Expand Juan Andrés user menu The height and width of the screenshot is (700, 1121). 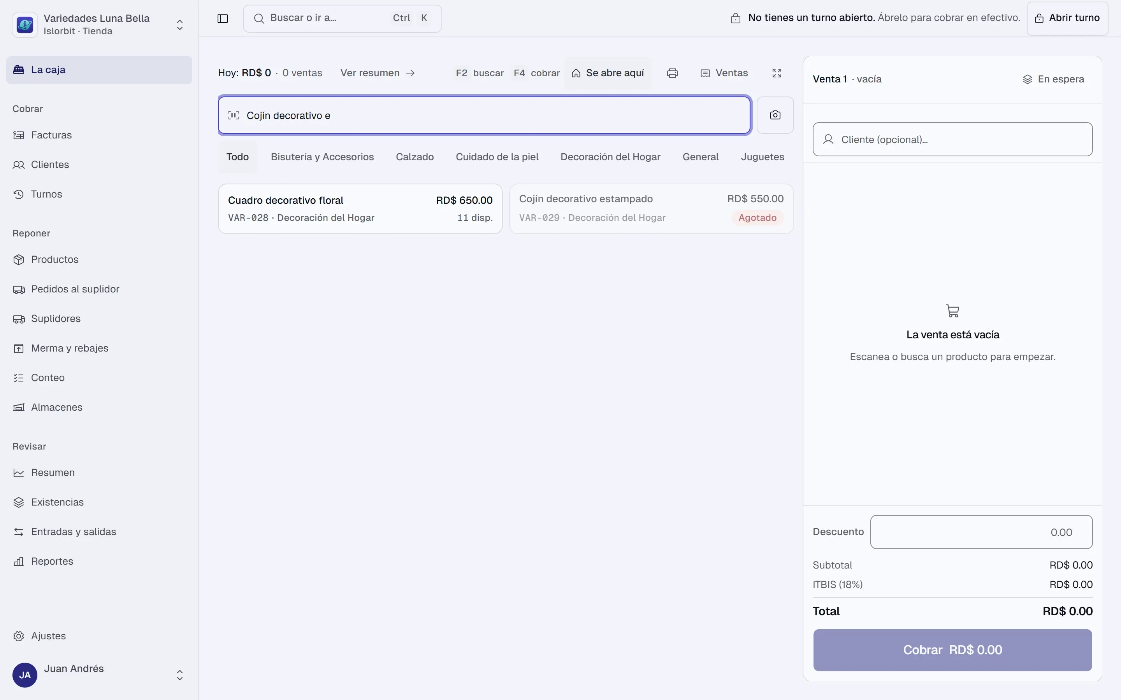[x=180, y=675]
